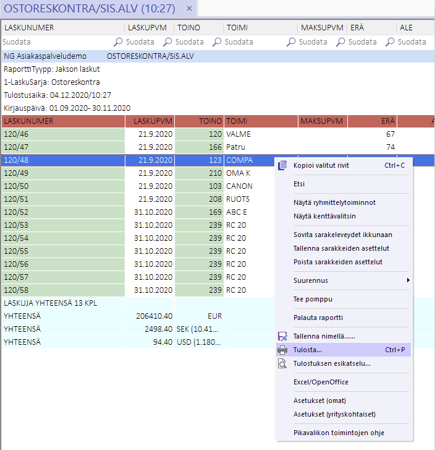Click the search magnifier in the ERÄ filter
This screenshot has height=450, width=435.
(390, 42)
